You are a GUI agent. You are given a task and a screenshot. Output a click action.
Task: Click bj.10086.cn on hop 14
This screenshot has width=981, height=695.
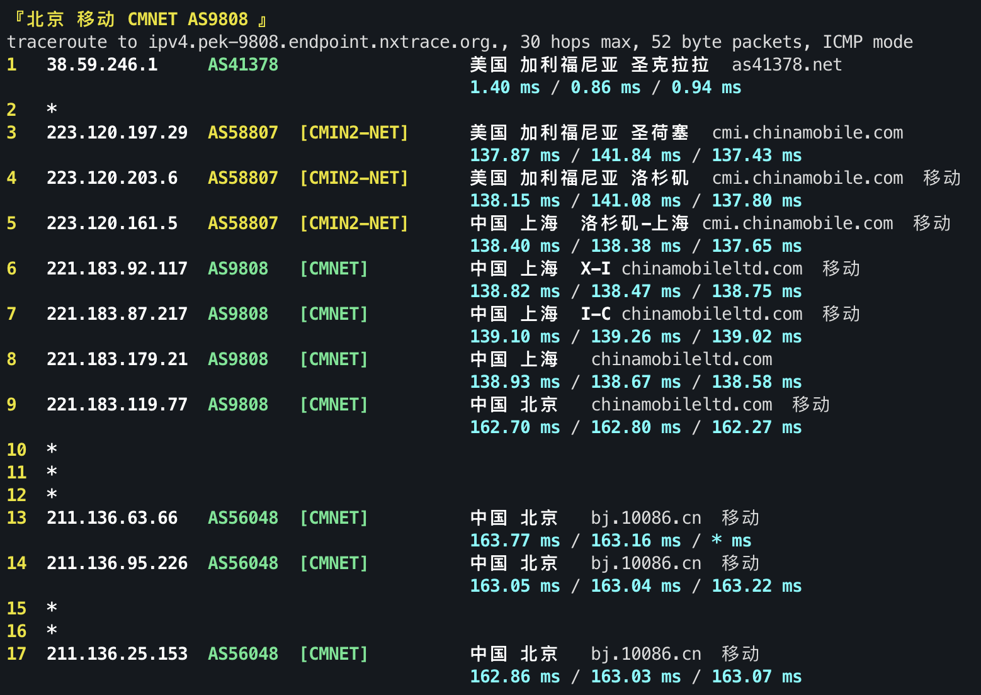(646, 563)
